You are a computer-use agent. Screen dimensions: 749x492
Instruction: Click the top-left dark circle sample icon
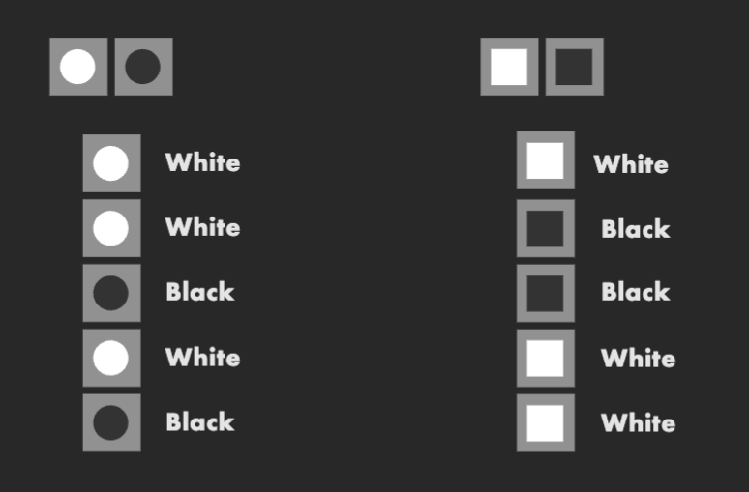tap(144, 67)
